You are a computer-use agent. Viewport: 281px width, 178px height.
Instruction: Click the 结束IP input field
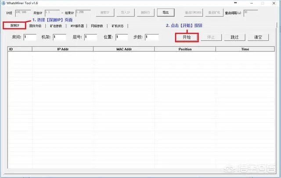[x=83, y=13]
